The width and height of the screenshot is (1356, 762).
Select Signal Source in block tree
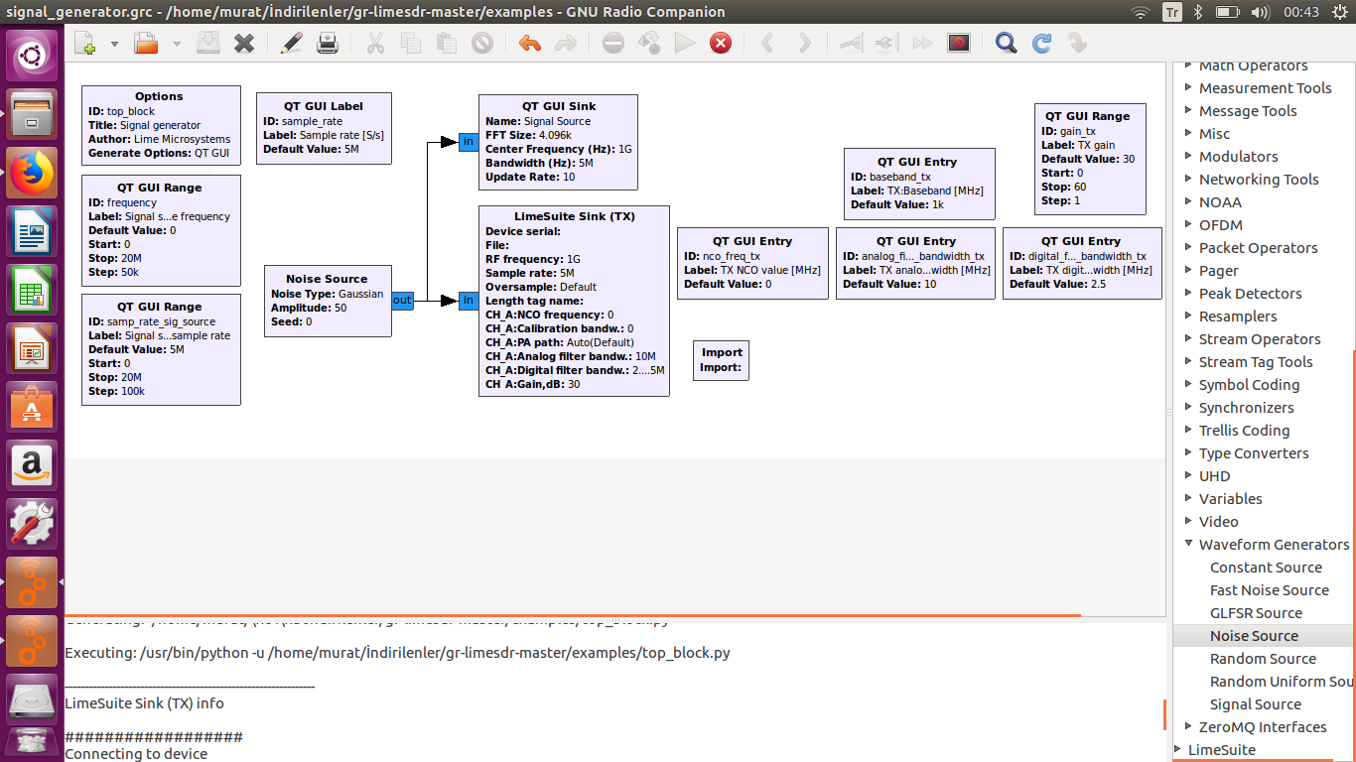pyautogui.click(x=1255, y=704)
